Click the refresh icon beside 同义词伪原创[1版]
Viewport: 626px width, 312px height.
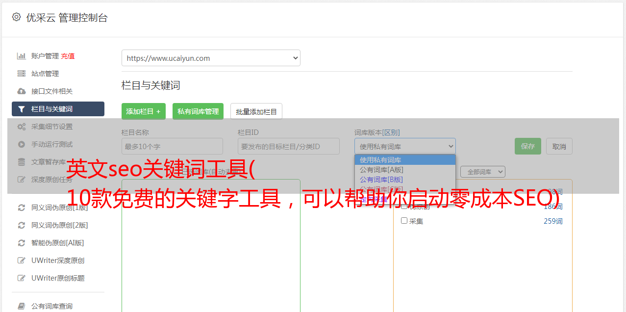click(21, 208)
